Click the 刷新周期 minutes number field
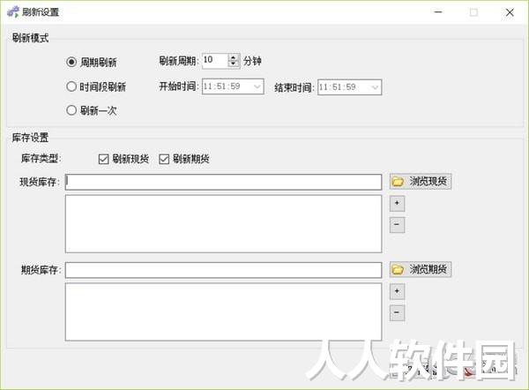 point(215,61)
